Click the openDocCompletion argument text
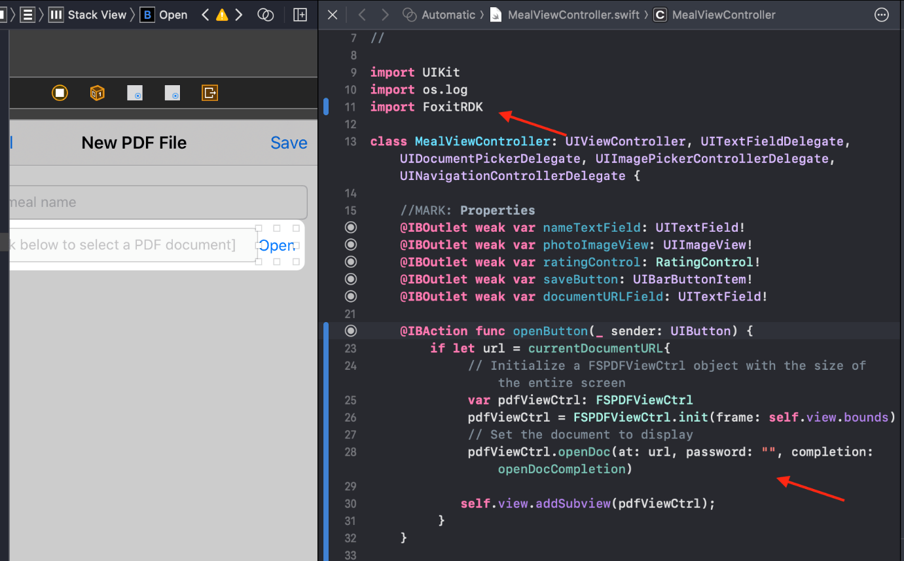The height and width of the screenshot is (561, 904). [x=562, y=469]
